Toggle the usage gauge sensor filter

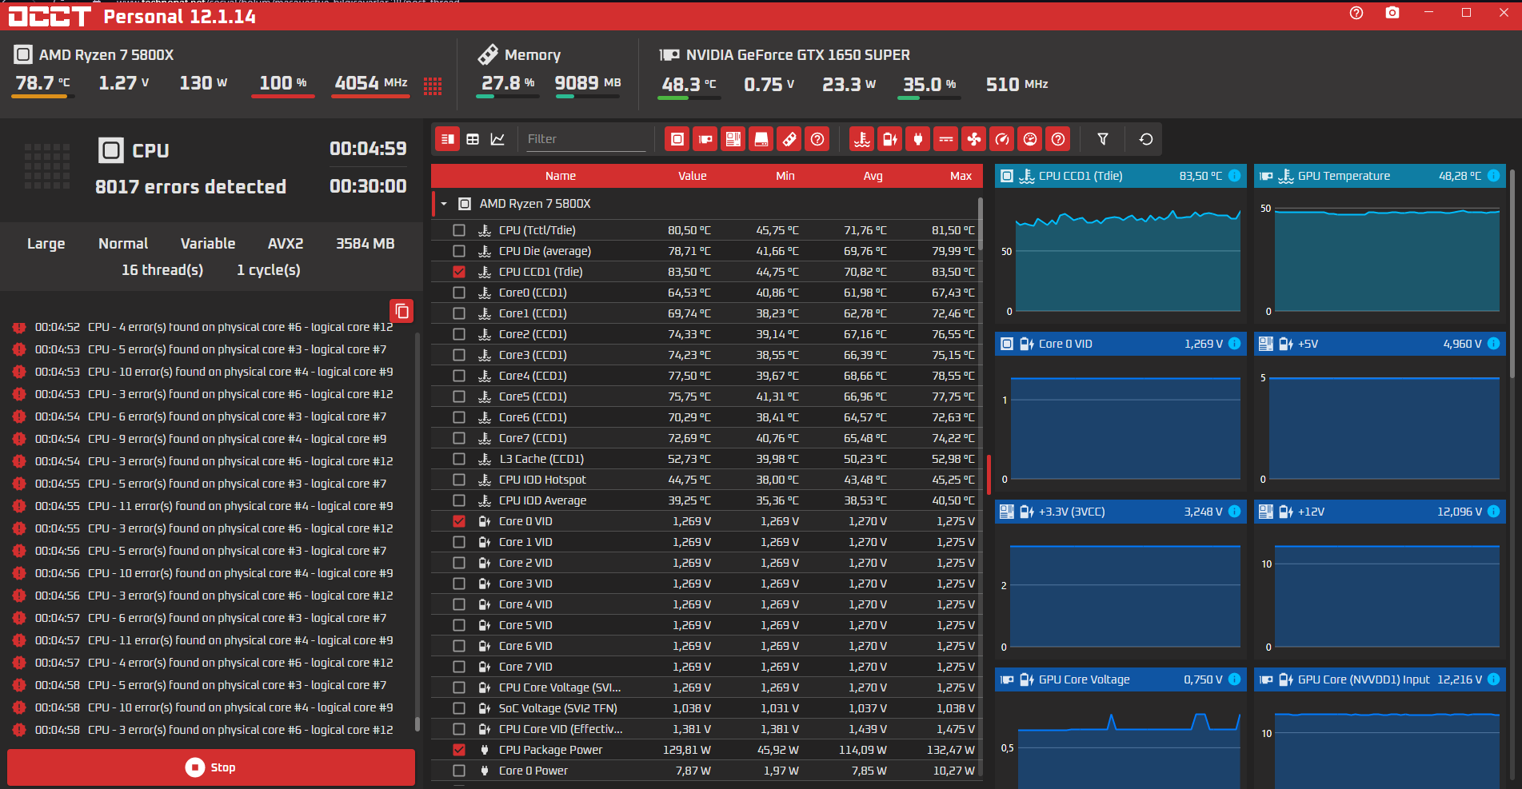point(1030,139)
